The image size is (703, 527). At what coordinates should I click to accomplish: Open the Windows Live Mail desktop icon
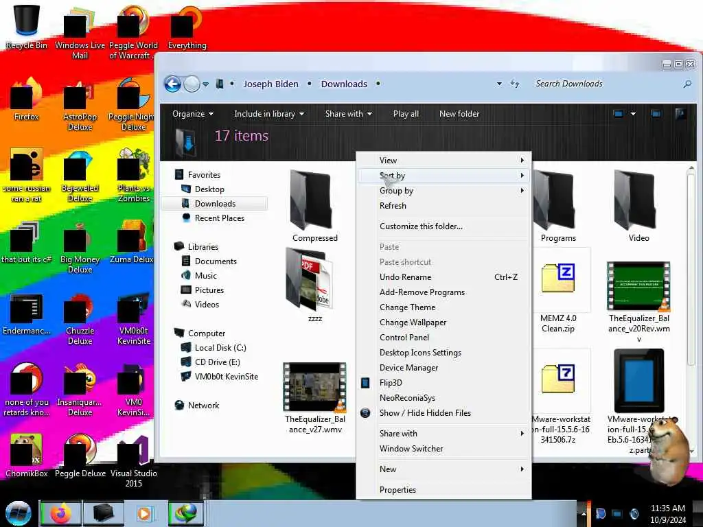(x=80, y=32)
